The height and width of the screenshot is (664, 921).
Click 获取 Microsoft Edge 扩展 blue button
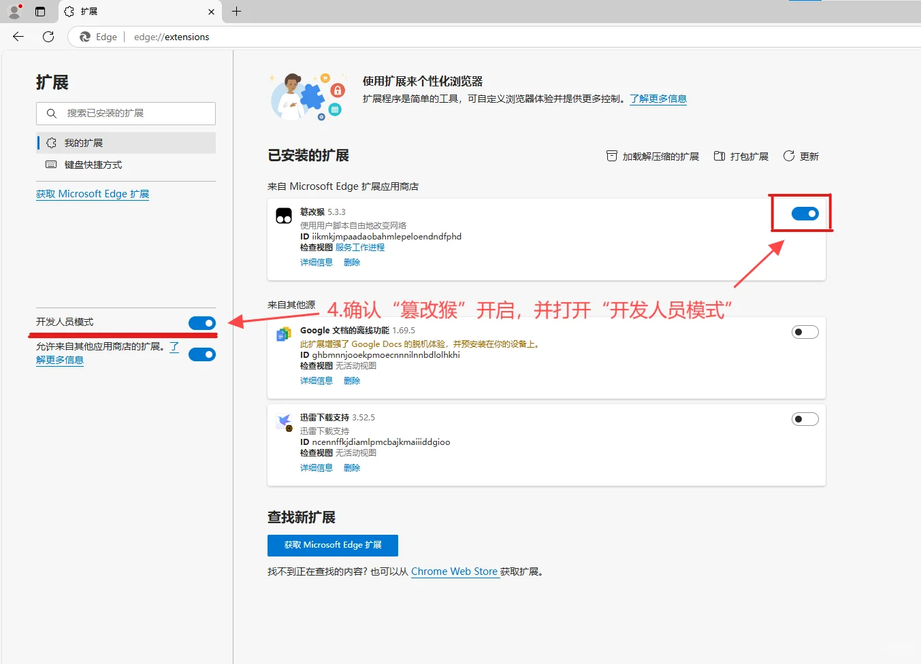pyautogui.click(x=333, y=546)
